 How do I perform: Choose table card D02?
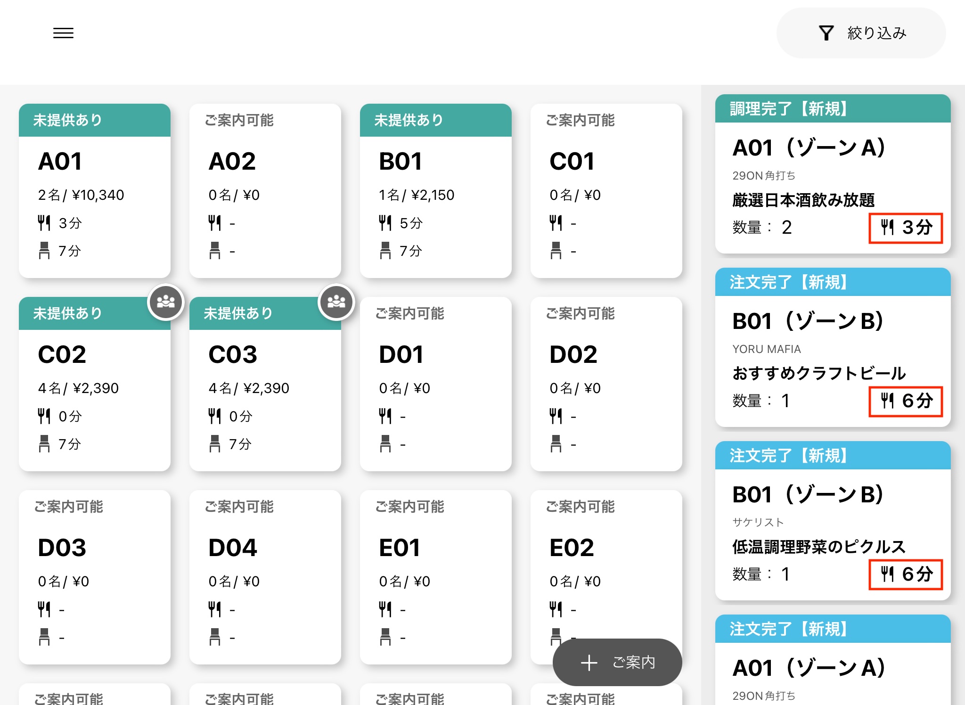[606, 384]
